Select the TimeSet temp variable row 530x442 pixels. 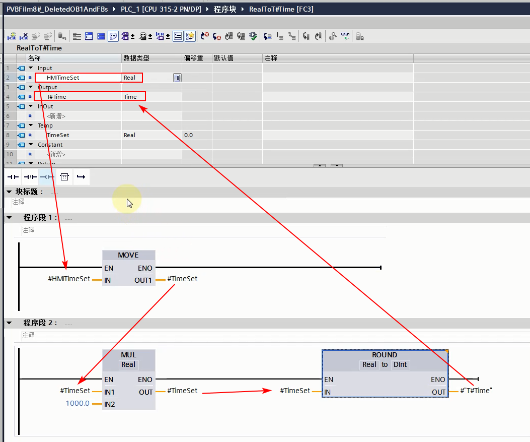[x=208, y=135]
